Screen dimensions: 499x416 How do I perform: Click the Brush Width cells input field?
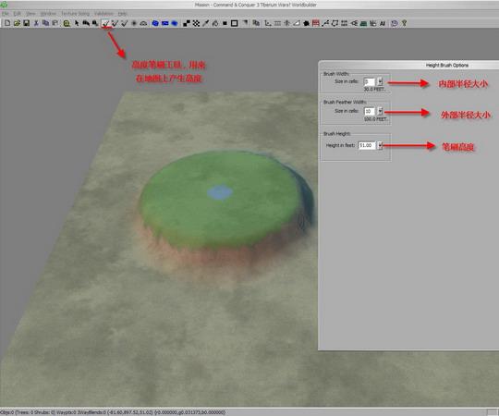tap(370, 81)
